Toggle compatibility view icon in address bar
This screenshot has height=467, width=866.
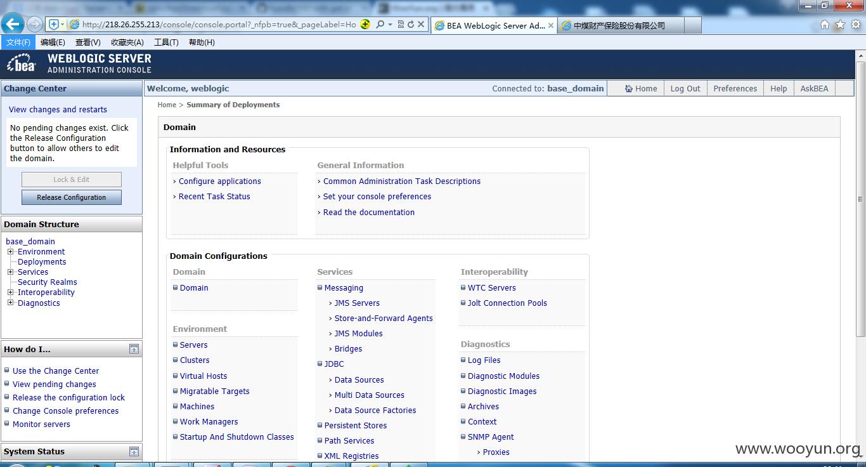click(401, 25)
